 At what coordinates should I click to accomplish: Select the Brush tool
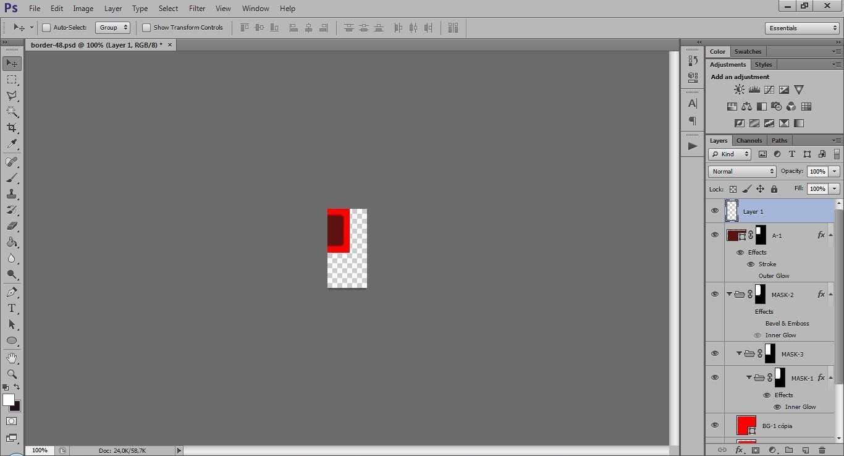[x=12, y=178]
